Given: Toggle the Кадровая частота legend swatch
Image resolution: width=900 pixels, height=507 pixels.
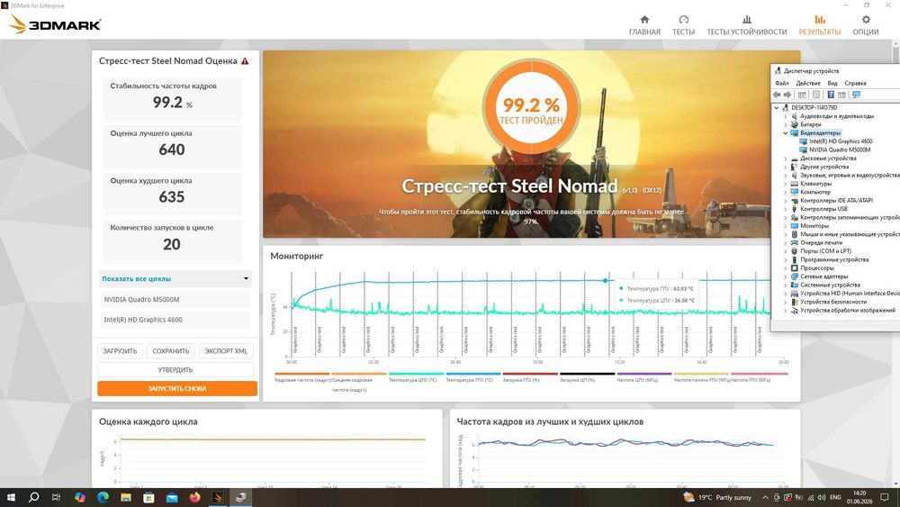Looking at the screenshot, I should (301, 374).
